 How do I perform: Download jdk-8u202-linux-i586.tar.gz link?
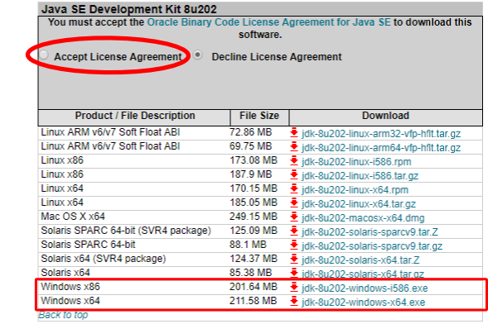[360, 176]
